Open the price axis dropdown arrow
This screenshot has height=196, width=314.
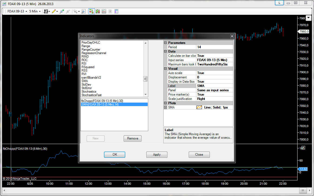(309, 18)
